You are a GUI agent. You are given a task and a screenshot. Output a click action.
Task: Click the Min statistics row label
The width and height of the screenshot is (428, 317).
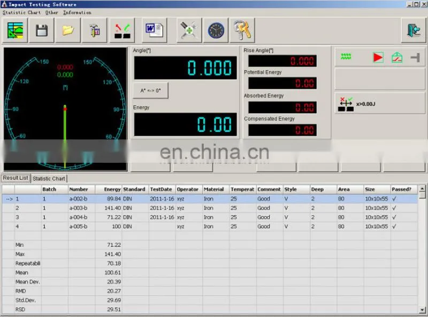[19, 245]
